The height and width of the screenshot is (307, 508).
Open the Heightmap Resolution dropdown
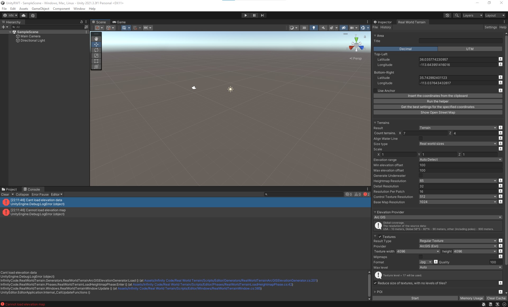click(458, 181)
